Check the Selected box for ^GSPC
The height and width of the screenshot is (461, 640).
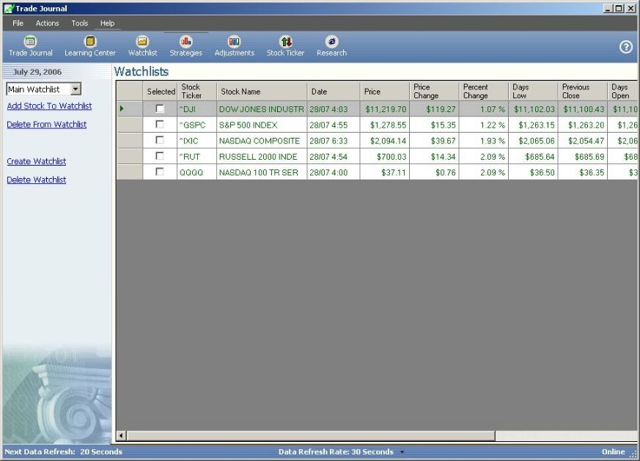coord(160,124)
